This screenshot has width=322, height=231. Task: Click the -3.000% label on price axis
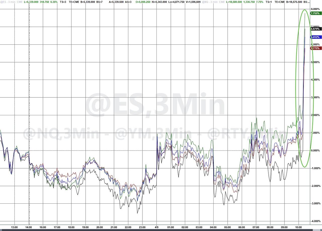tap(315, 203)
